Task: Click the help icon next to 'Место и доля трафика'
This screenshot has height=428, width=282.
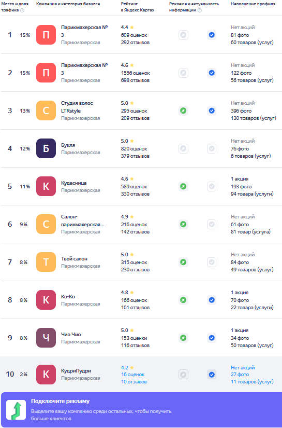Action: pos(22,10)
